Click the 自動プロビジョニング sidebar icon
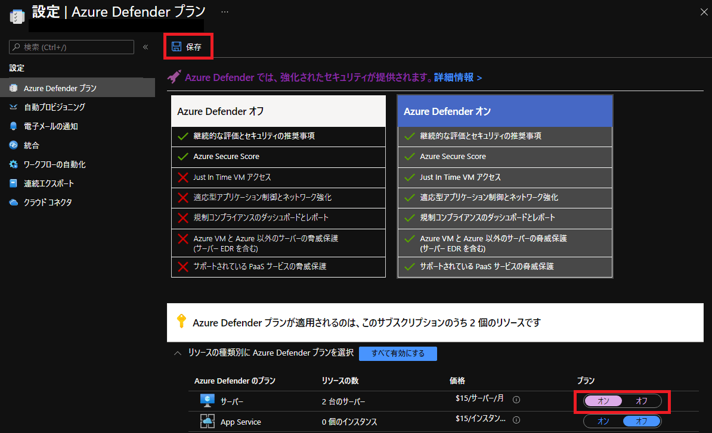The image size is (712, 433). (14, 107)
